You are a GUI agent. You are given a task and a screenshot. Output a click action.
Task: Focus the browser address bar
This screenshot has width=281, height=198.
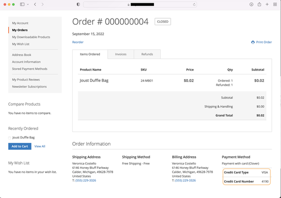[x=140, y=4]
